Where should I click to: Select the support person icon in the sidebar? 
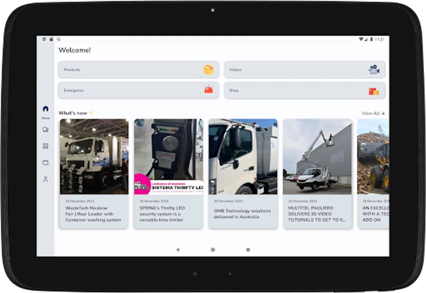click(45, 179)
